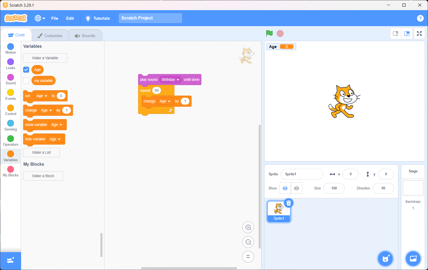
Task: Hide the sprite with crossed-eye button
Action: (296, 188)
